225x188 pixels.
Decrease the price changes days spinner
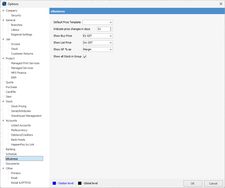pos(111,30)
